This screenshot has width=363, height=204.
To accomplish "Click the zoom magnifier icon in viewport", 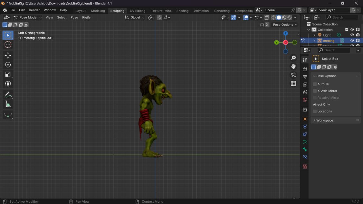I will click(x=293, y=58).
